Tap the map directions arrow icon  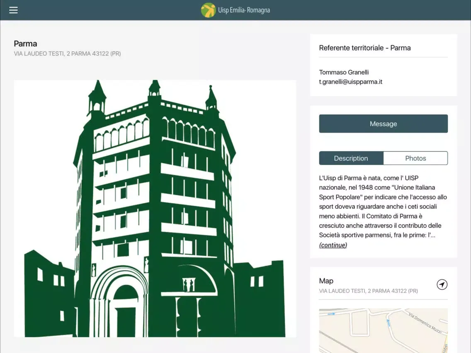[442, 285]
